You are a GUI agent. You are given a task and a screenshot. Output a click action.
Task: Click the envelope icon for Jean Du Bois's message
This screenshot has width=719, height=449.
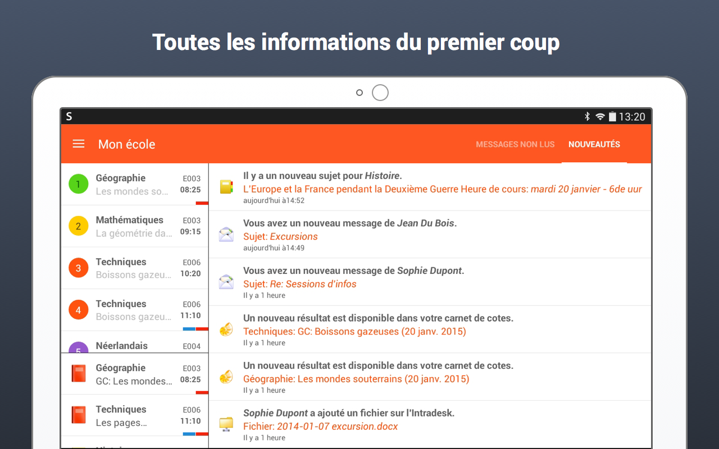[226, 233]
